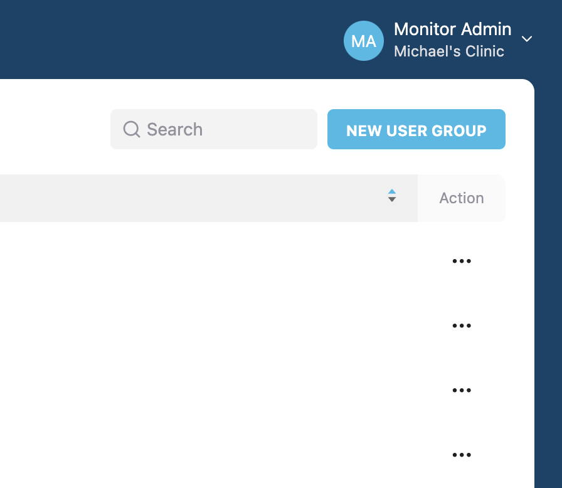Screen dimensions: 562x488
Task: Click into the Search input field
Action: click(x=214, y=129)
